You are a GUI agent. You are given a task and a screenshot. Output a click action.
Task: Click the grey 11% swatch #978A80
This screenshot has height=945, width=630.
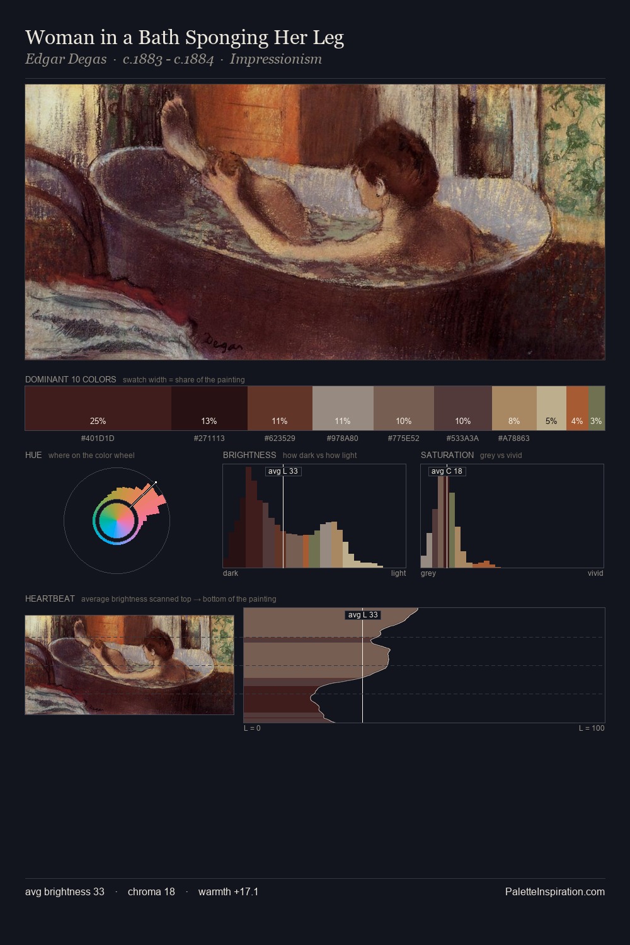coord(343,408)
